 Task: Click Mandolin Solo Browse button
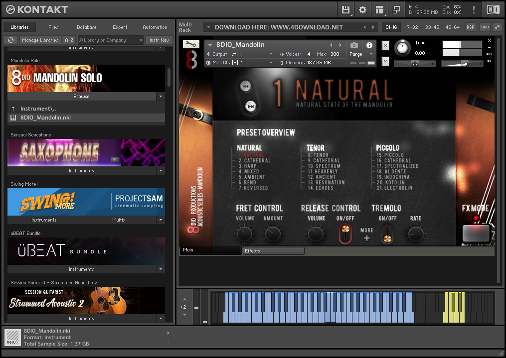point(81,97)
